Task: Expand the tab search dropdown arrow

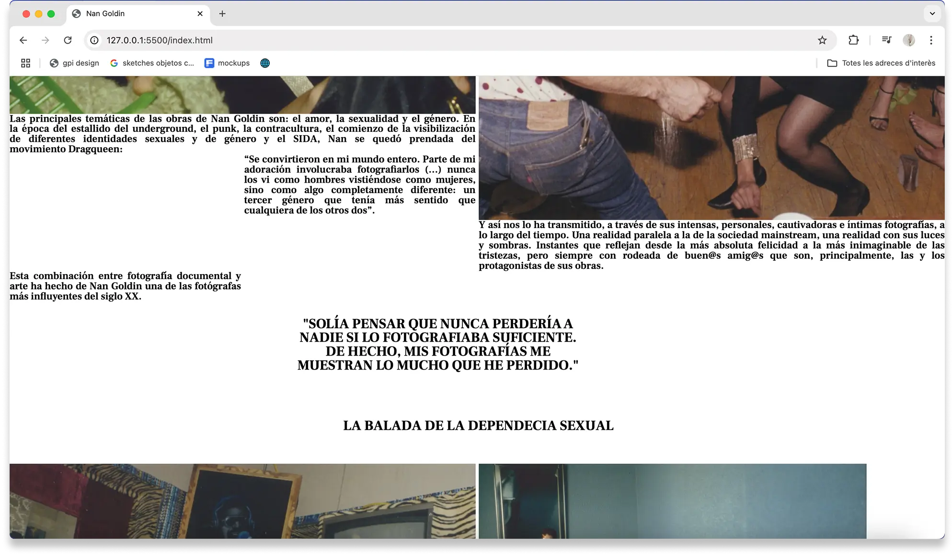Action: point(932,13)
